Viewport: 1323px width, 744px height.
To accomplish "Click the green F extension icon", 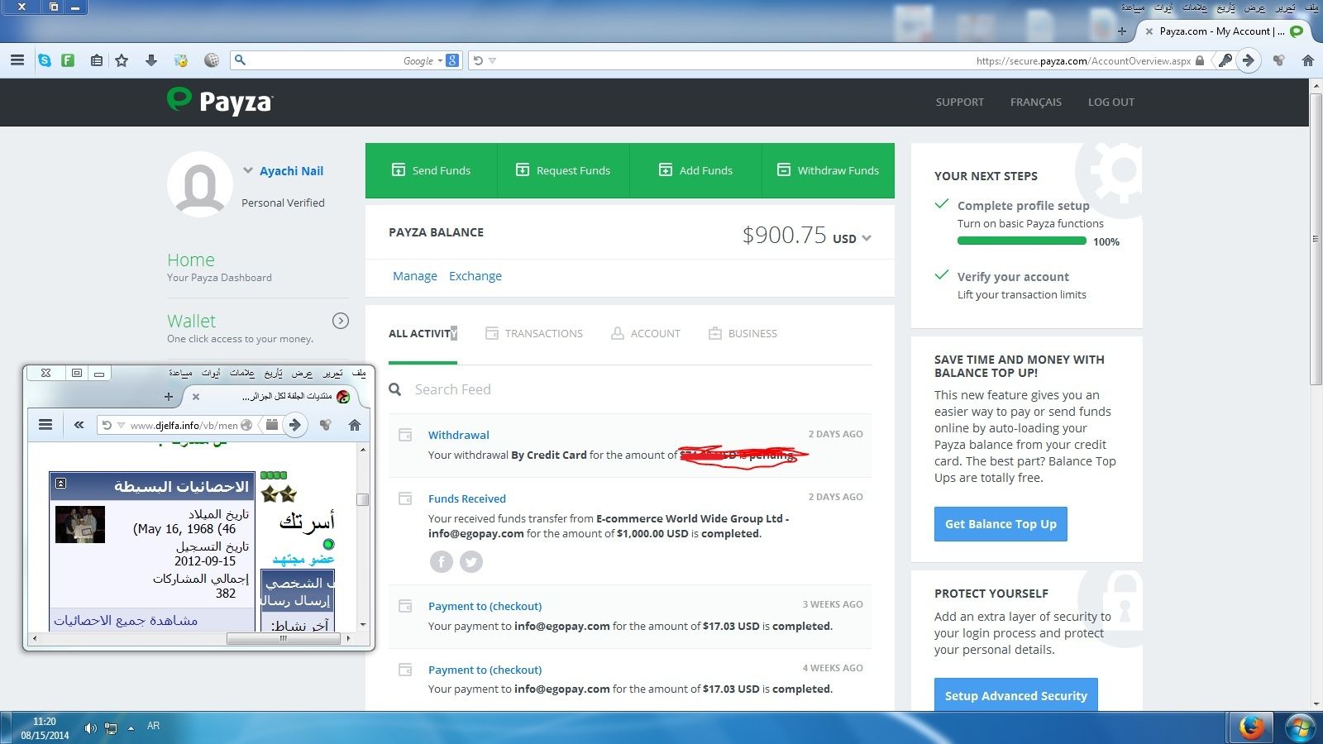I will coord(68,60).
